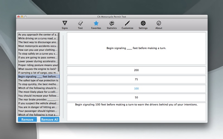This screenshot has width=223, height=139.
Task: Select 'If you are going to pass someo...' question
Action: click(38, 58)
